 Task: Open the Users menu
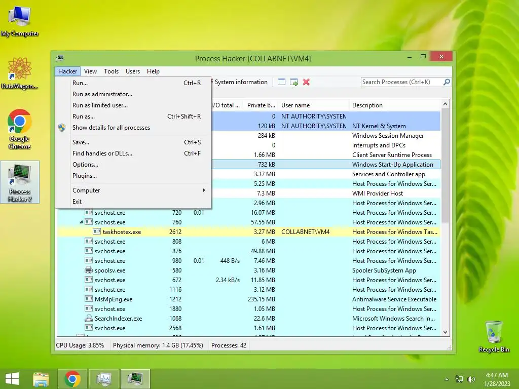[133, 71]
